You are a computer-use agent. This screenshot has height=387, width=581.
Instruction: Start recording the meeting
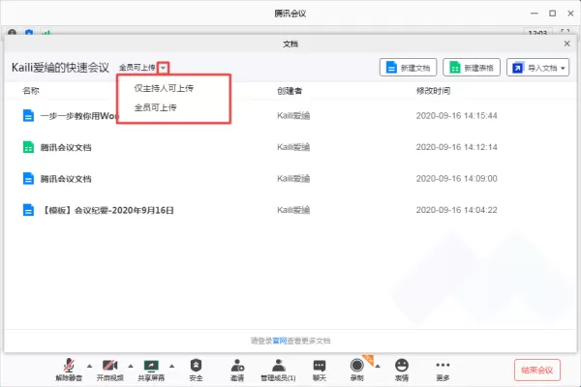(x=356, y=370)
